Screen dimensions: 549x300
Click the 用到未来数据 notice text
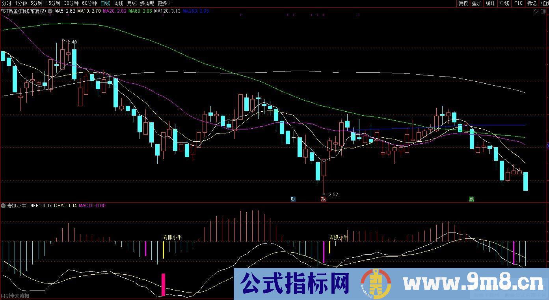(x=15, y=296)
